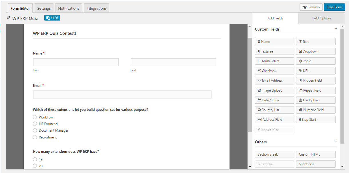The width and height of the screenshot is (349, 173).
Task: Collapse the Others section
Action: coord(336,141)
